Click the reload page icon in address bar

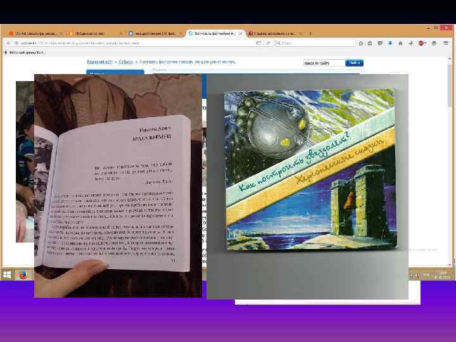[x=268, y=43]
